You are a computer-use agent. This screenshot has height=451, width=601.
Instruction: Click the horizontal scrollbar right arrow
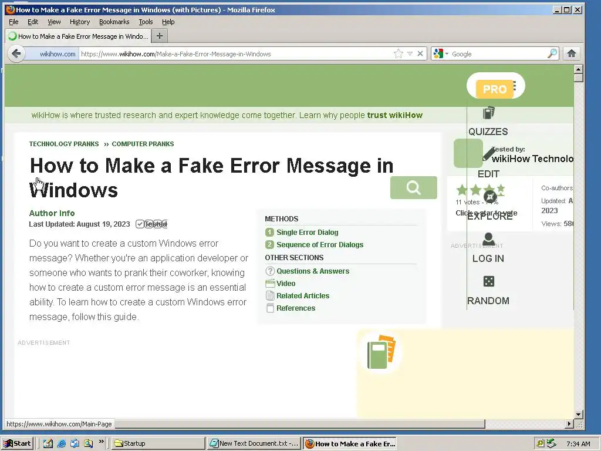tap(569, 424)
